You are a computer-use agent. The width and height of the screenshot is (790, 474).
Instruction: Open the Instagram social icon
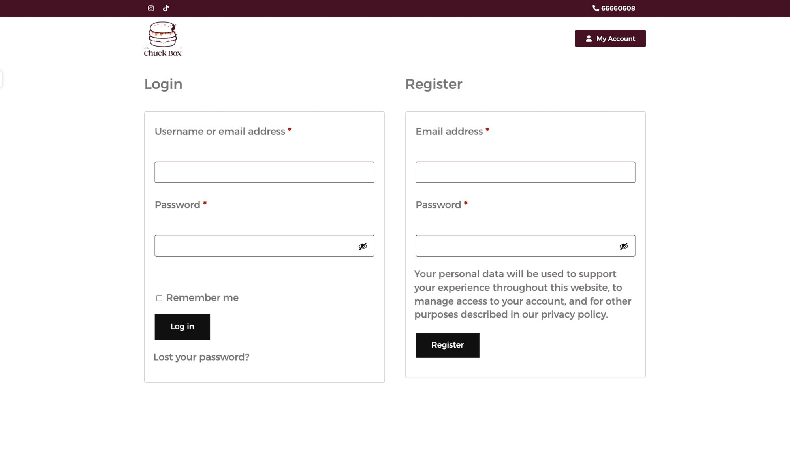[151, 8]
